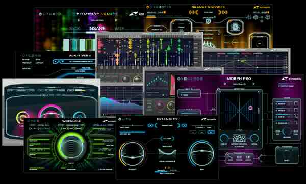Click the blue gear icon in Orange Vocoder center

pyautogui.click(x=208, y=21)
